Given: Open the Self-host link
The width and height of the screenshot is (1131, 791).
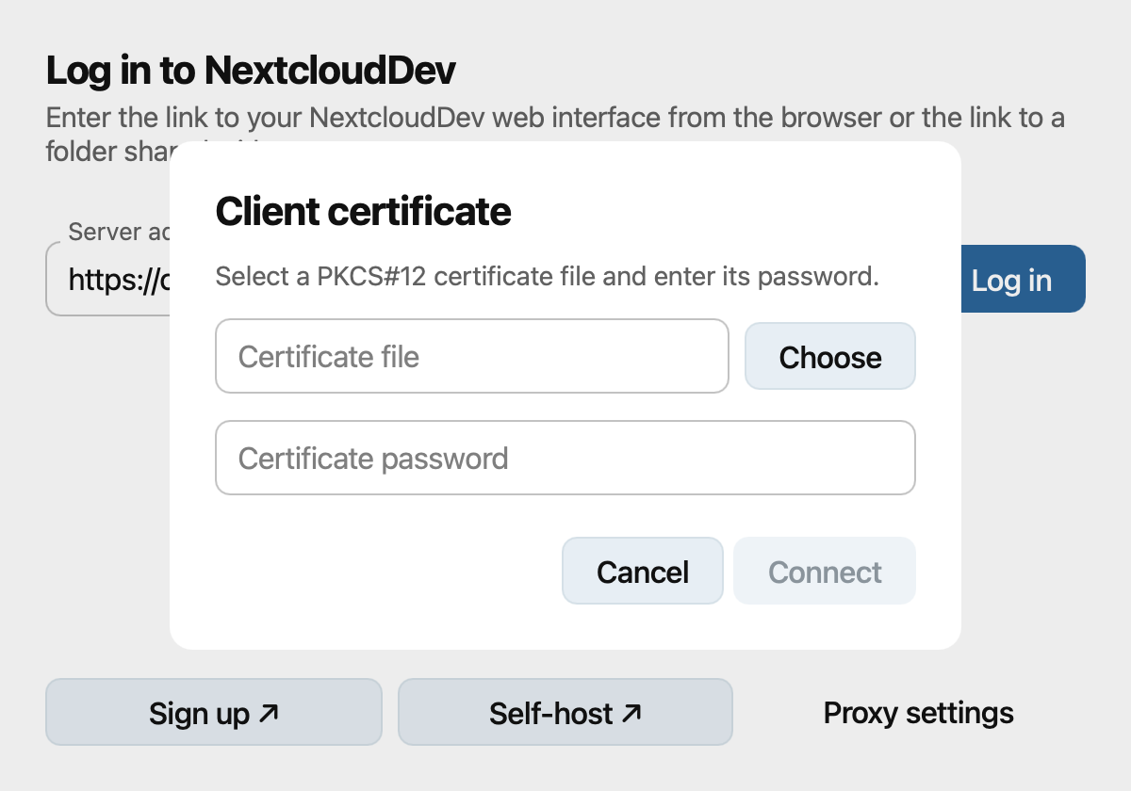Looking at the screenshot, I should (565, 712).
